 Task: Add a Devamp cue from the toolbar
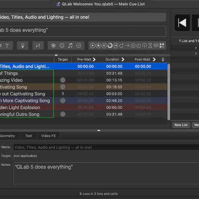point(121,46)
